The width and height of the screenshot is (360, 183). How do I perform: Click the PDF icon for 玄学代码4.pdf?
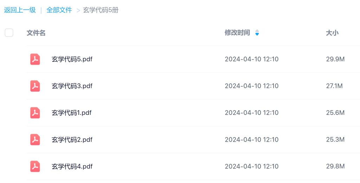point(35,166)
